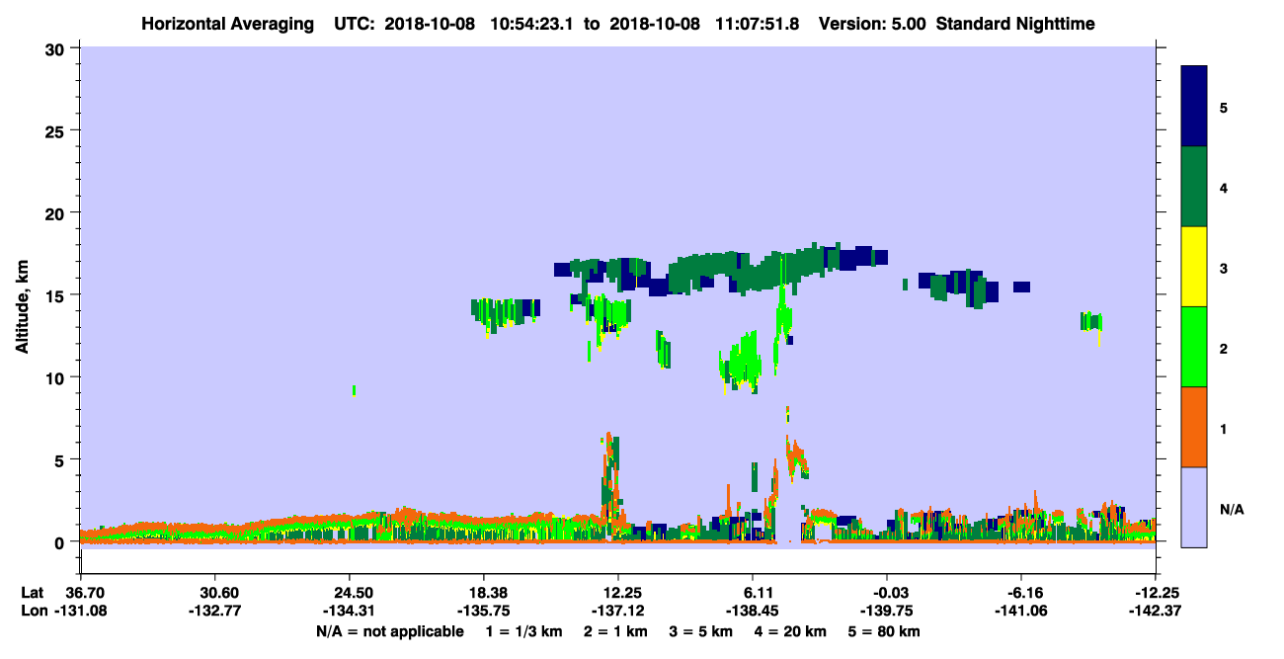This screenshot has height=659, width=1284.
Task: Click longitude value -139.75
Action: pos(887,611)
